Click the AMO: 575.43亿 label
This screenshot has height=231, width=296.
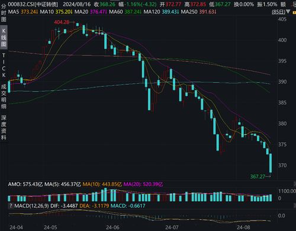(x=25, y=184)
